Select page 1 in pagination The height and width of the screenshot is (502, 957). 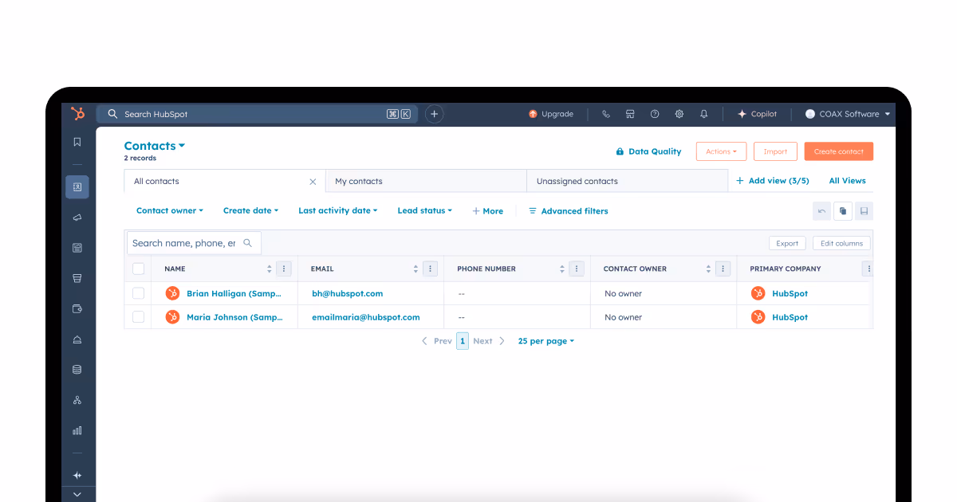point(463,341)
